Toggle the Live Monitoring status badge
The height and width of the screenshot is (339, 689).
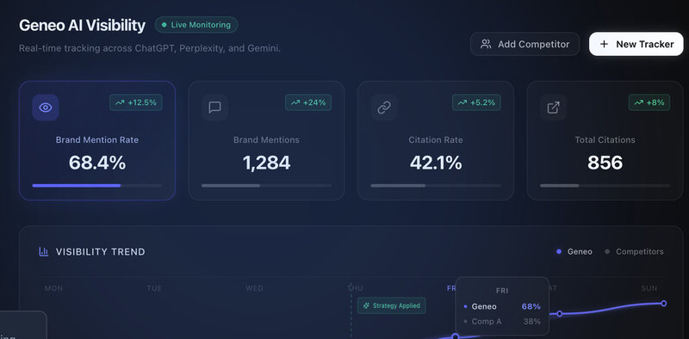[x=196, y=25]
